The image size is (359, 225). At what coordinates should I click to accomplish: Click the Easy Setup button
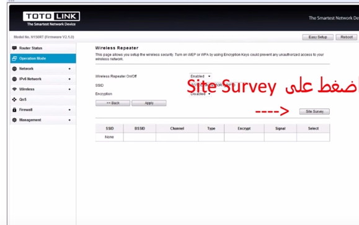tap(318, 37)
